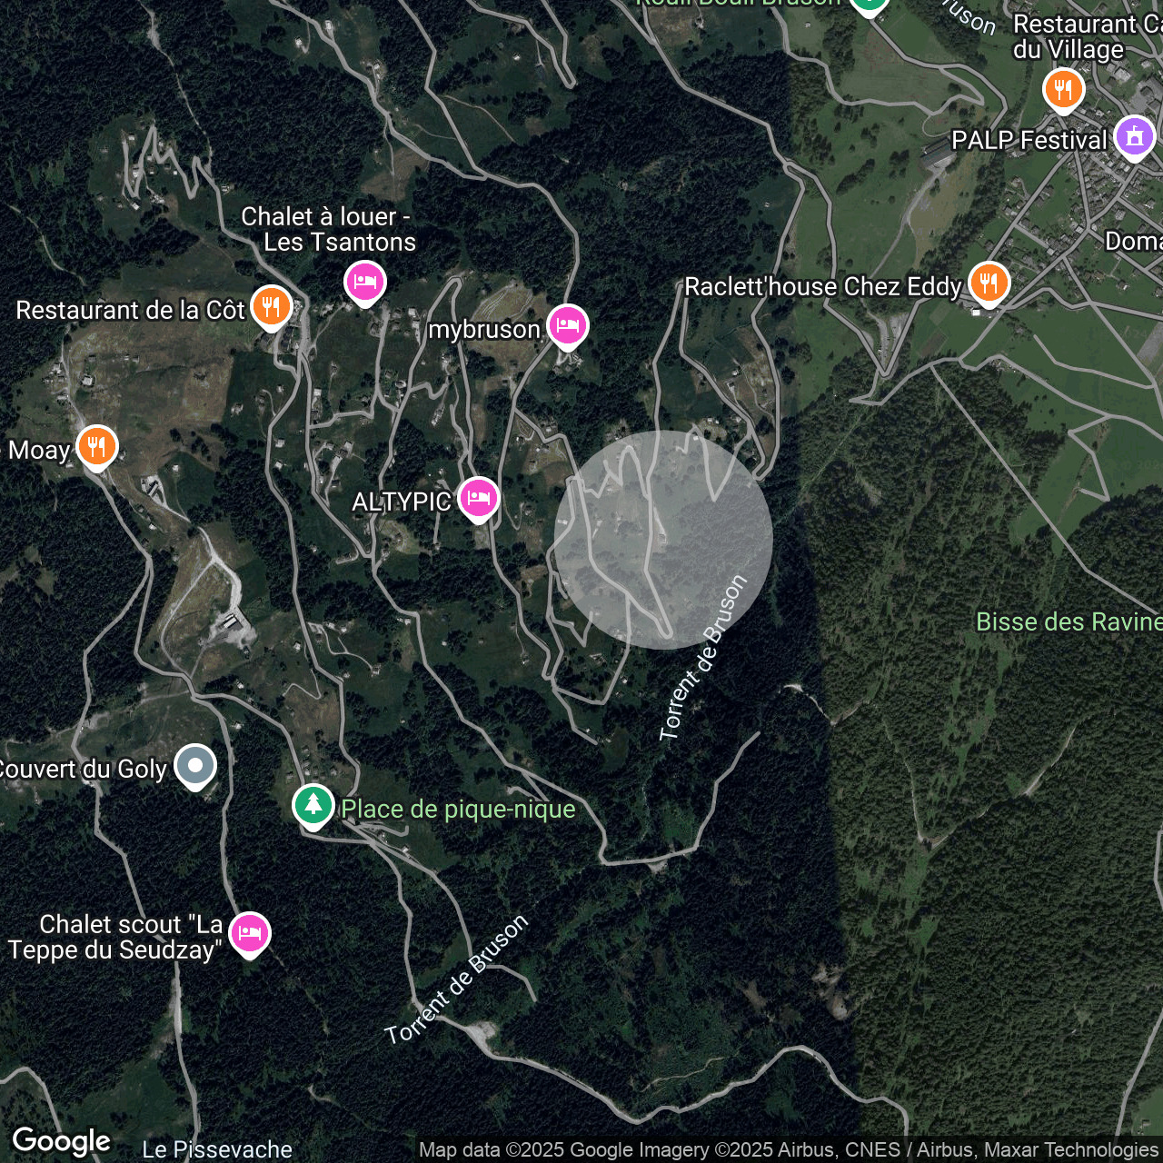1163x1163 pixels.
Task: Click the truncated Doma label at right edge
Action: coord(1133,241)
